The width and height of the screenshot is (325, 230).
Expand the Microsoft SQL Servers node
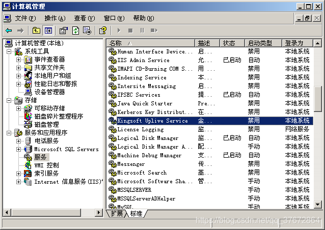tap(18, 149)
